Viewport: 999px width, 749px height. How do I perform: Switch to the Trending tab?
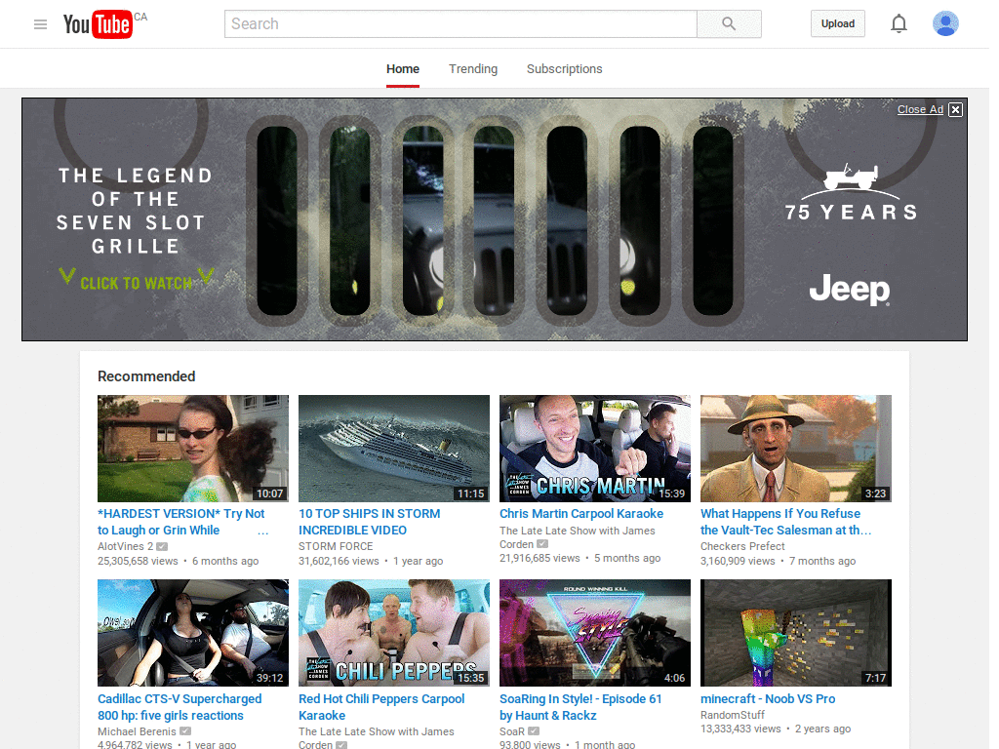(x=473, y=69)
